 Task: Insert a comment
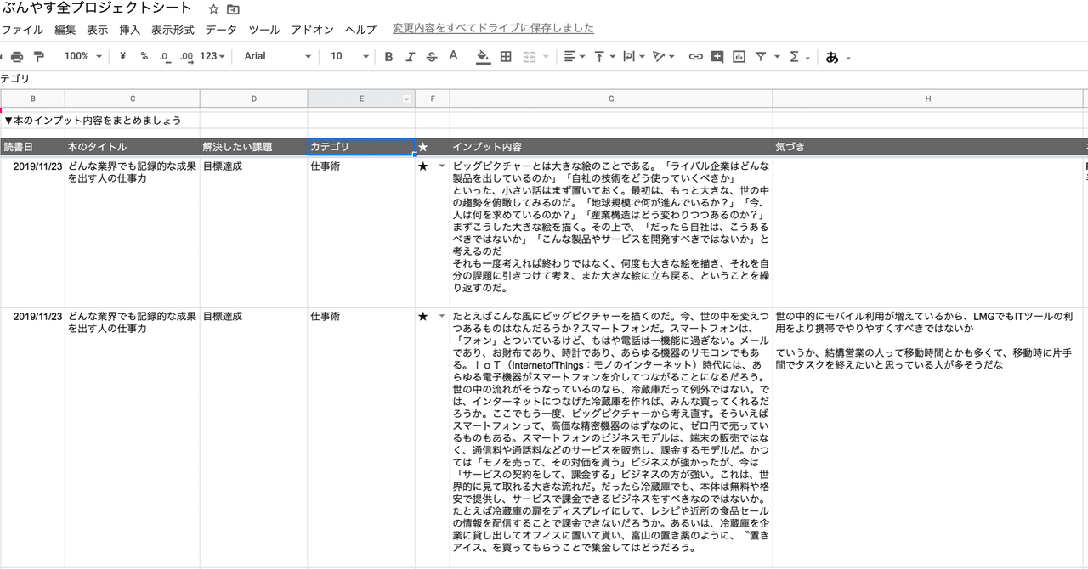click(718, 56)
